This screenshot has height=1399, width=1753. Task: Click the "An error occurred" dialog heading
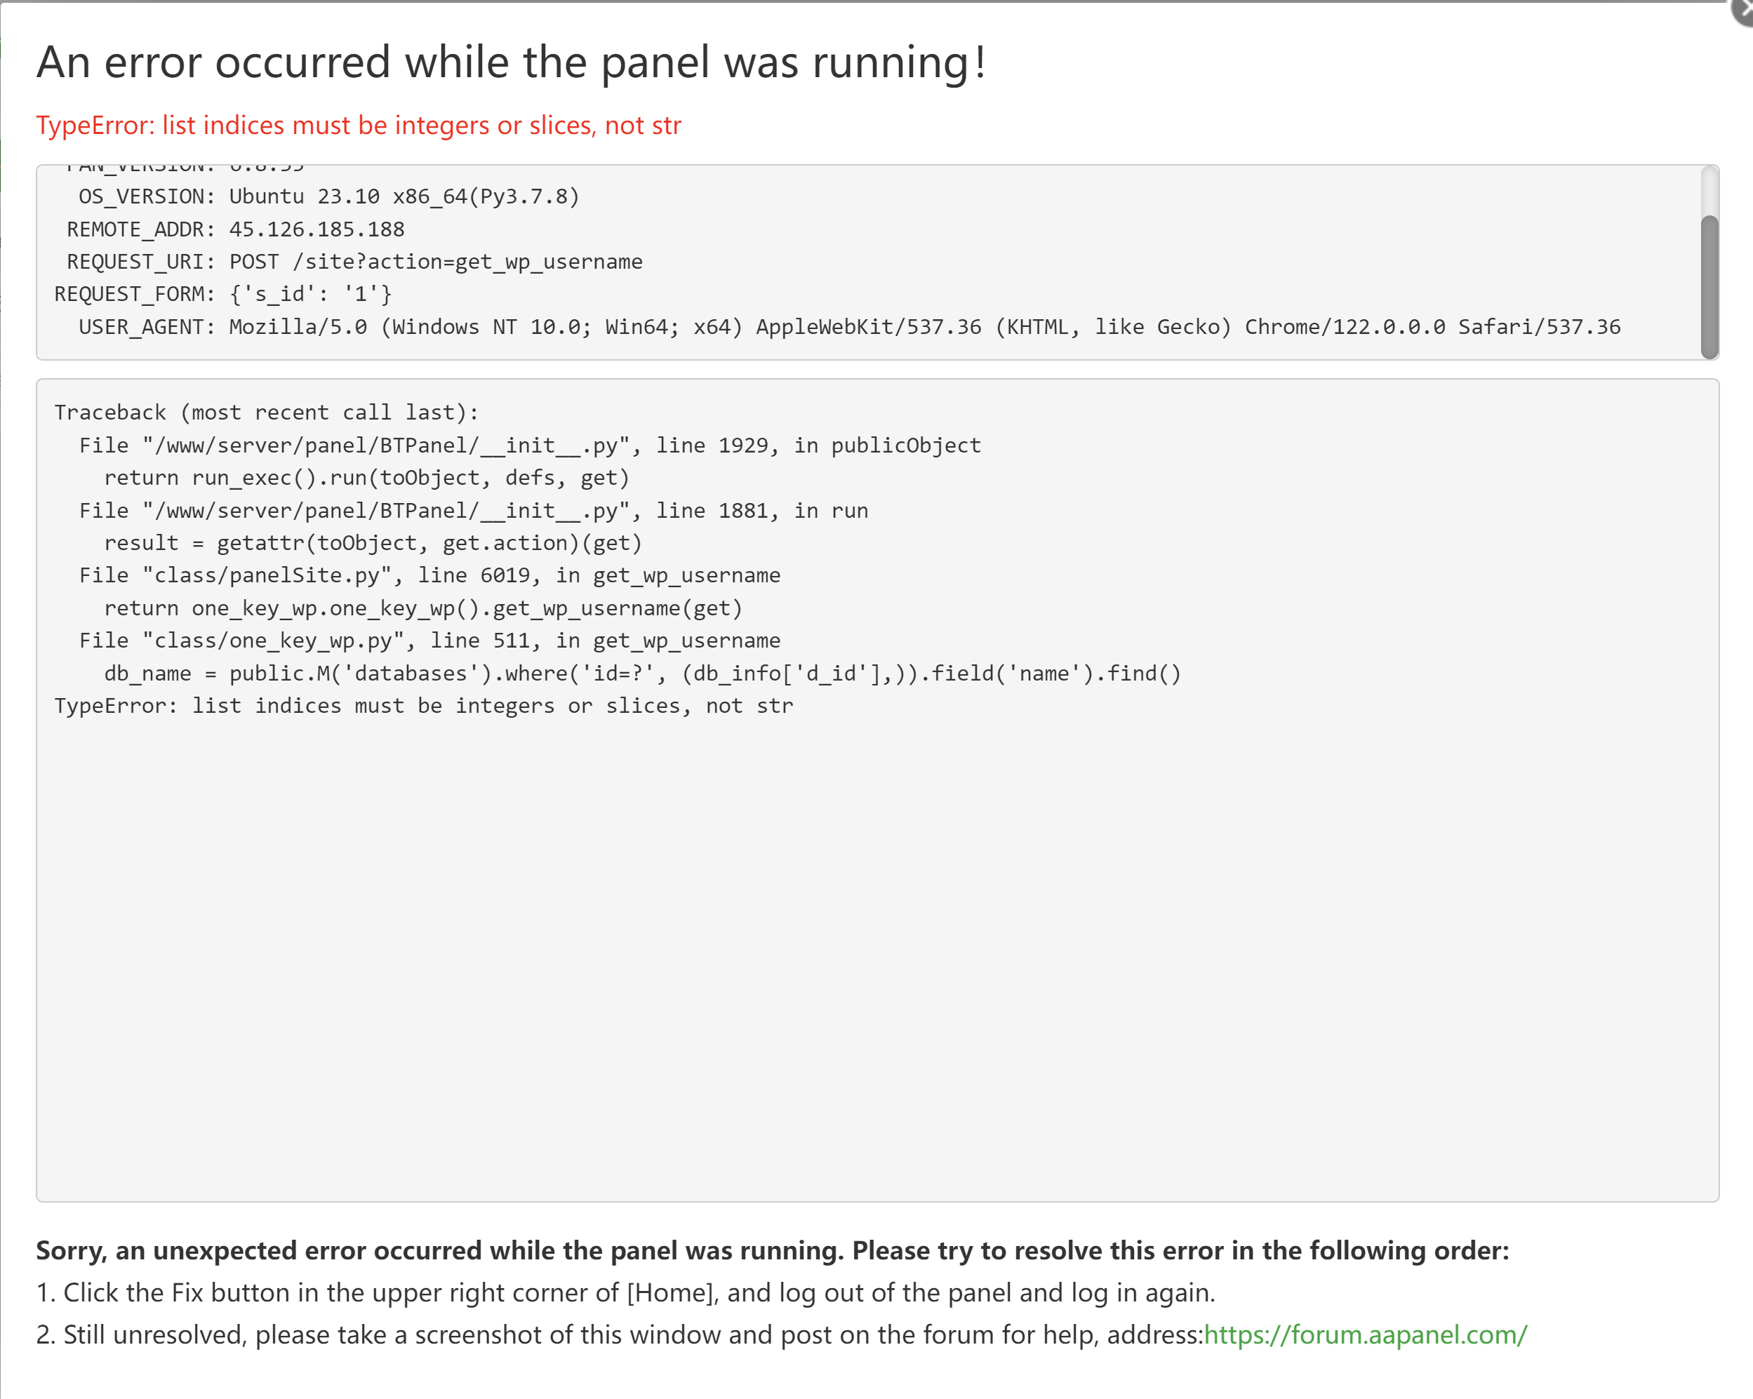click(511, 62)
